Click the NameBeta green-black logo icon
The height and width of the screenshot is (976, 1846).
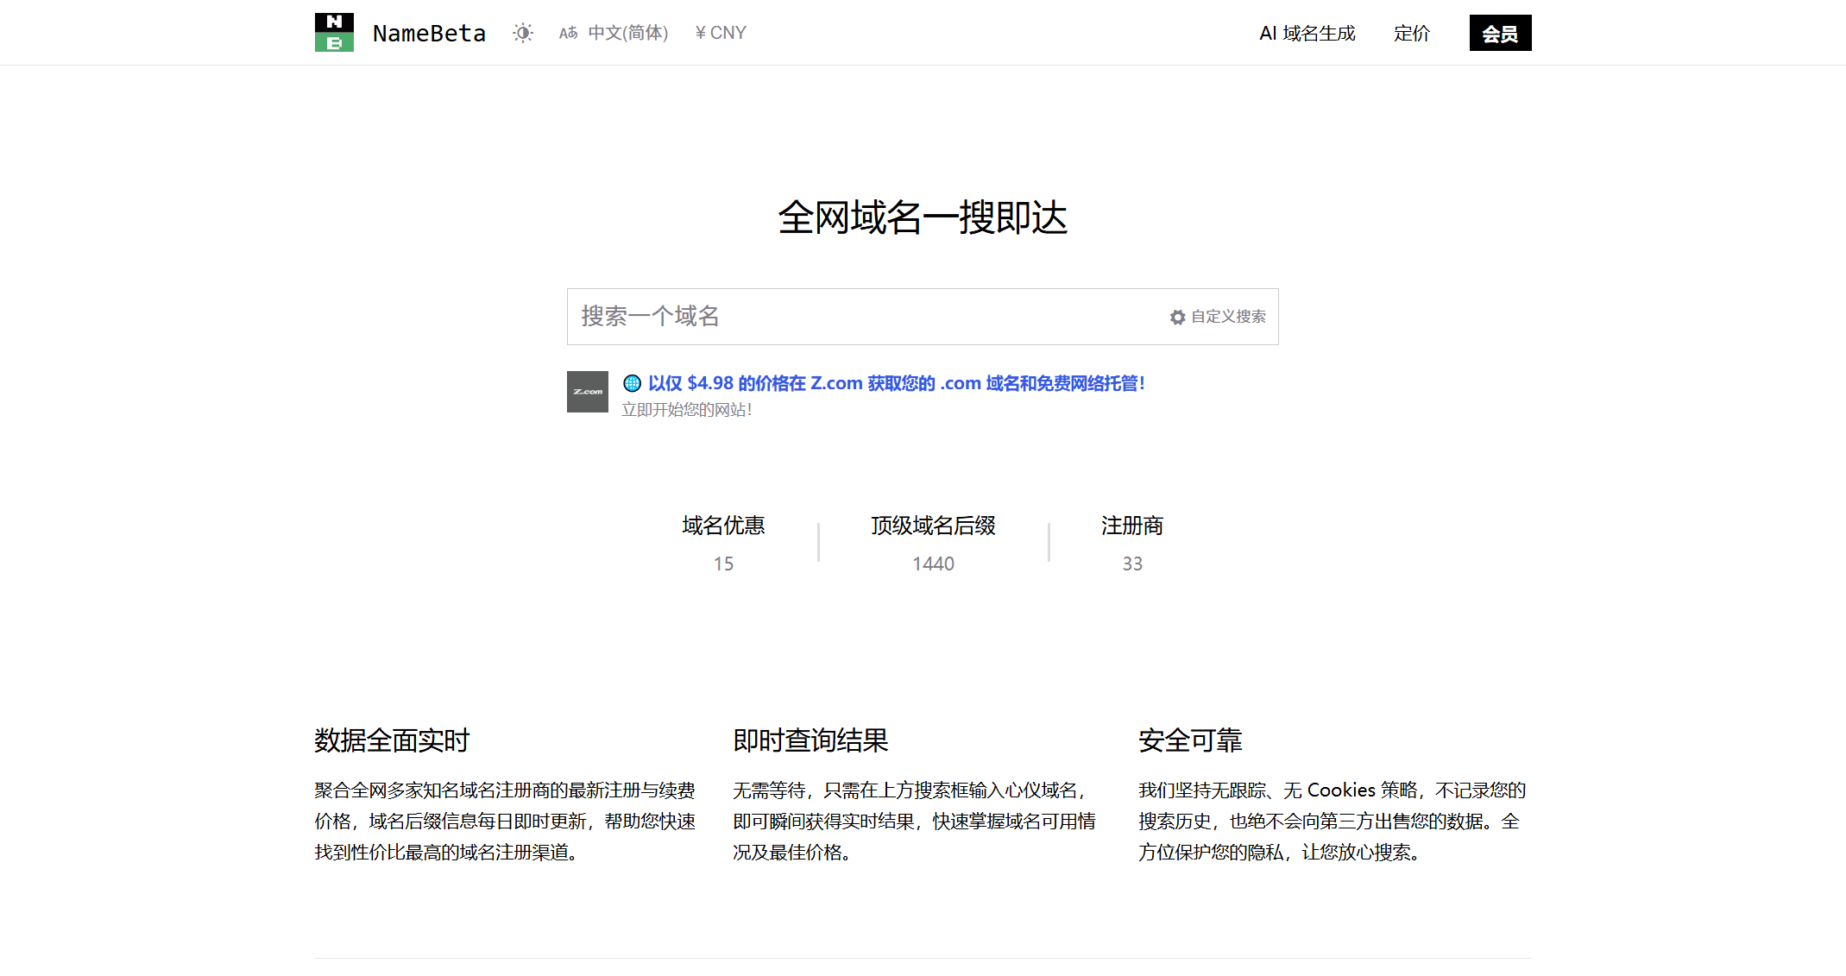coord(334,33)
